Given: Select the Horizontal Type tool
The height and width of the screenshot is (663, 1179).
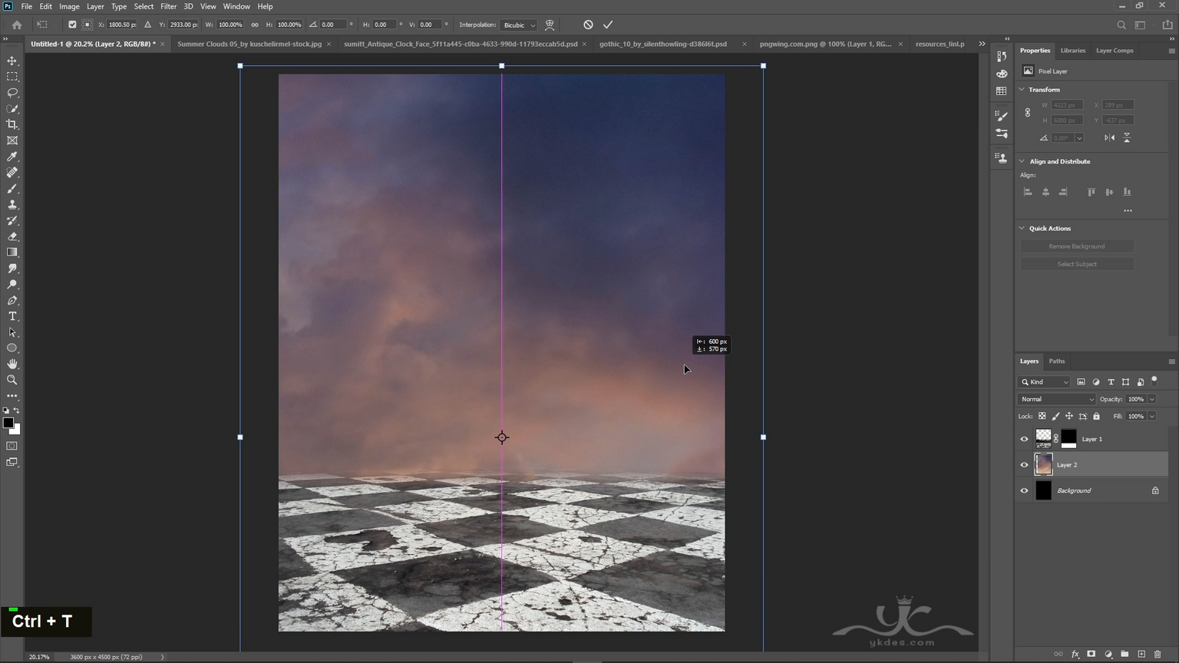Looking at the screenshot, I should pyautogui.click(x=12, y=316).
